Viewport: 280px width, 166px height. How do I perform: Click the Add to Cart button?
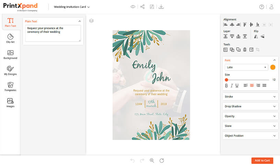(x=262, y=161)
